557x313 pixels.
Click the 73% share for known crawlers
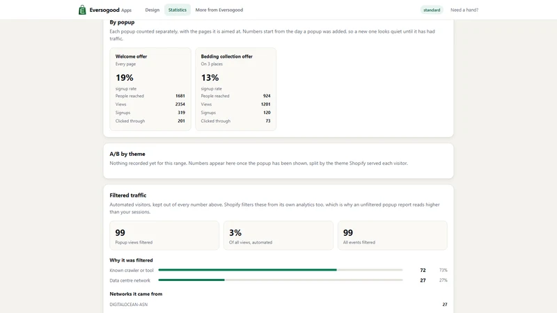click(x=443, y=271)
